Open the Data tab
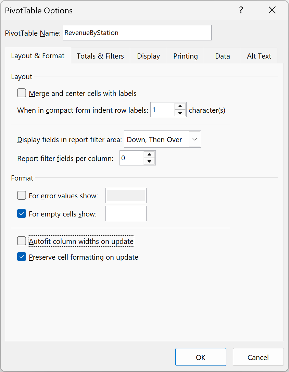The image size is (289, 372). coord(222,56)
